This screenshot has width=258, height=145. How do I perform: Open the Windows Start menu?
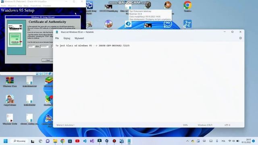tap(6, 141)
